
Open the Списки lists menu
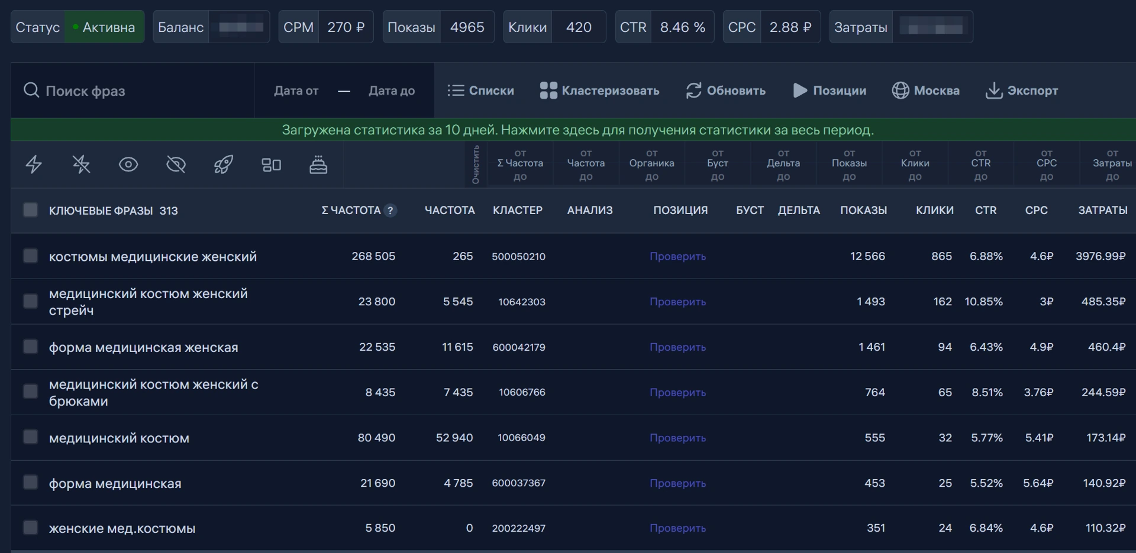click(480, 90)
